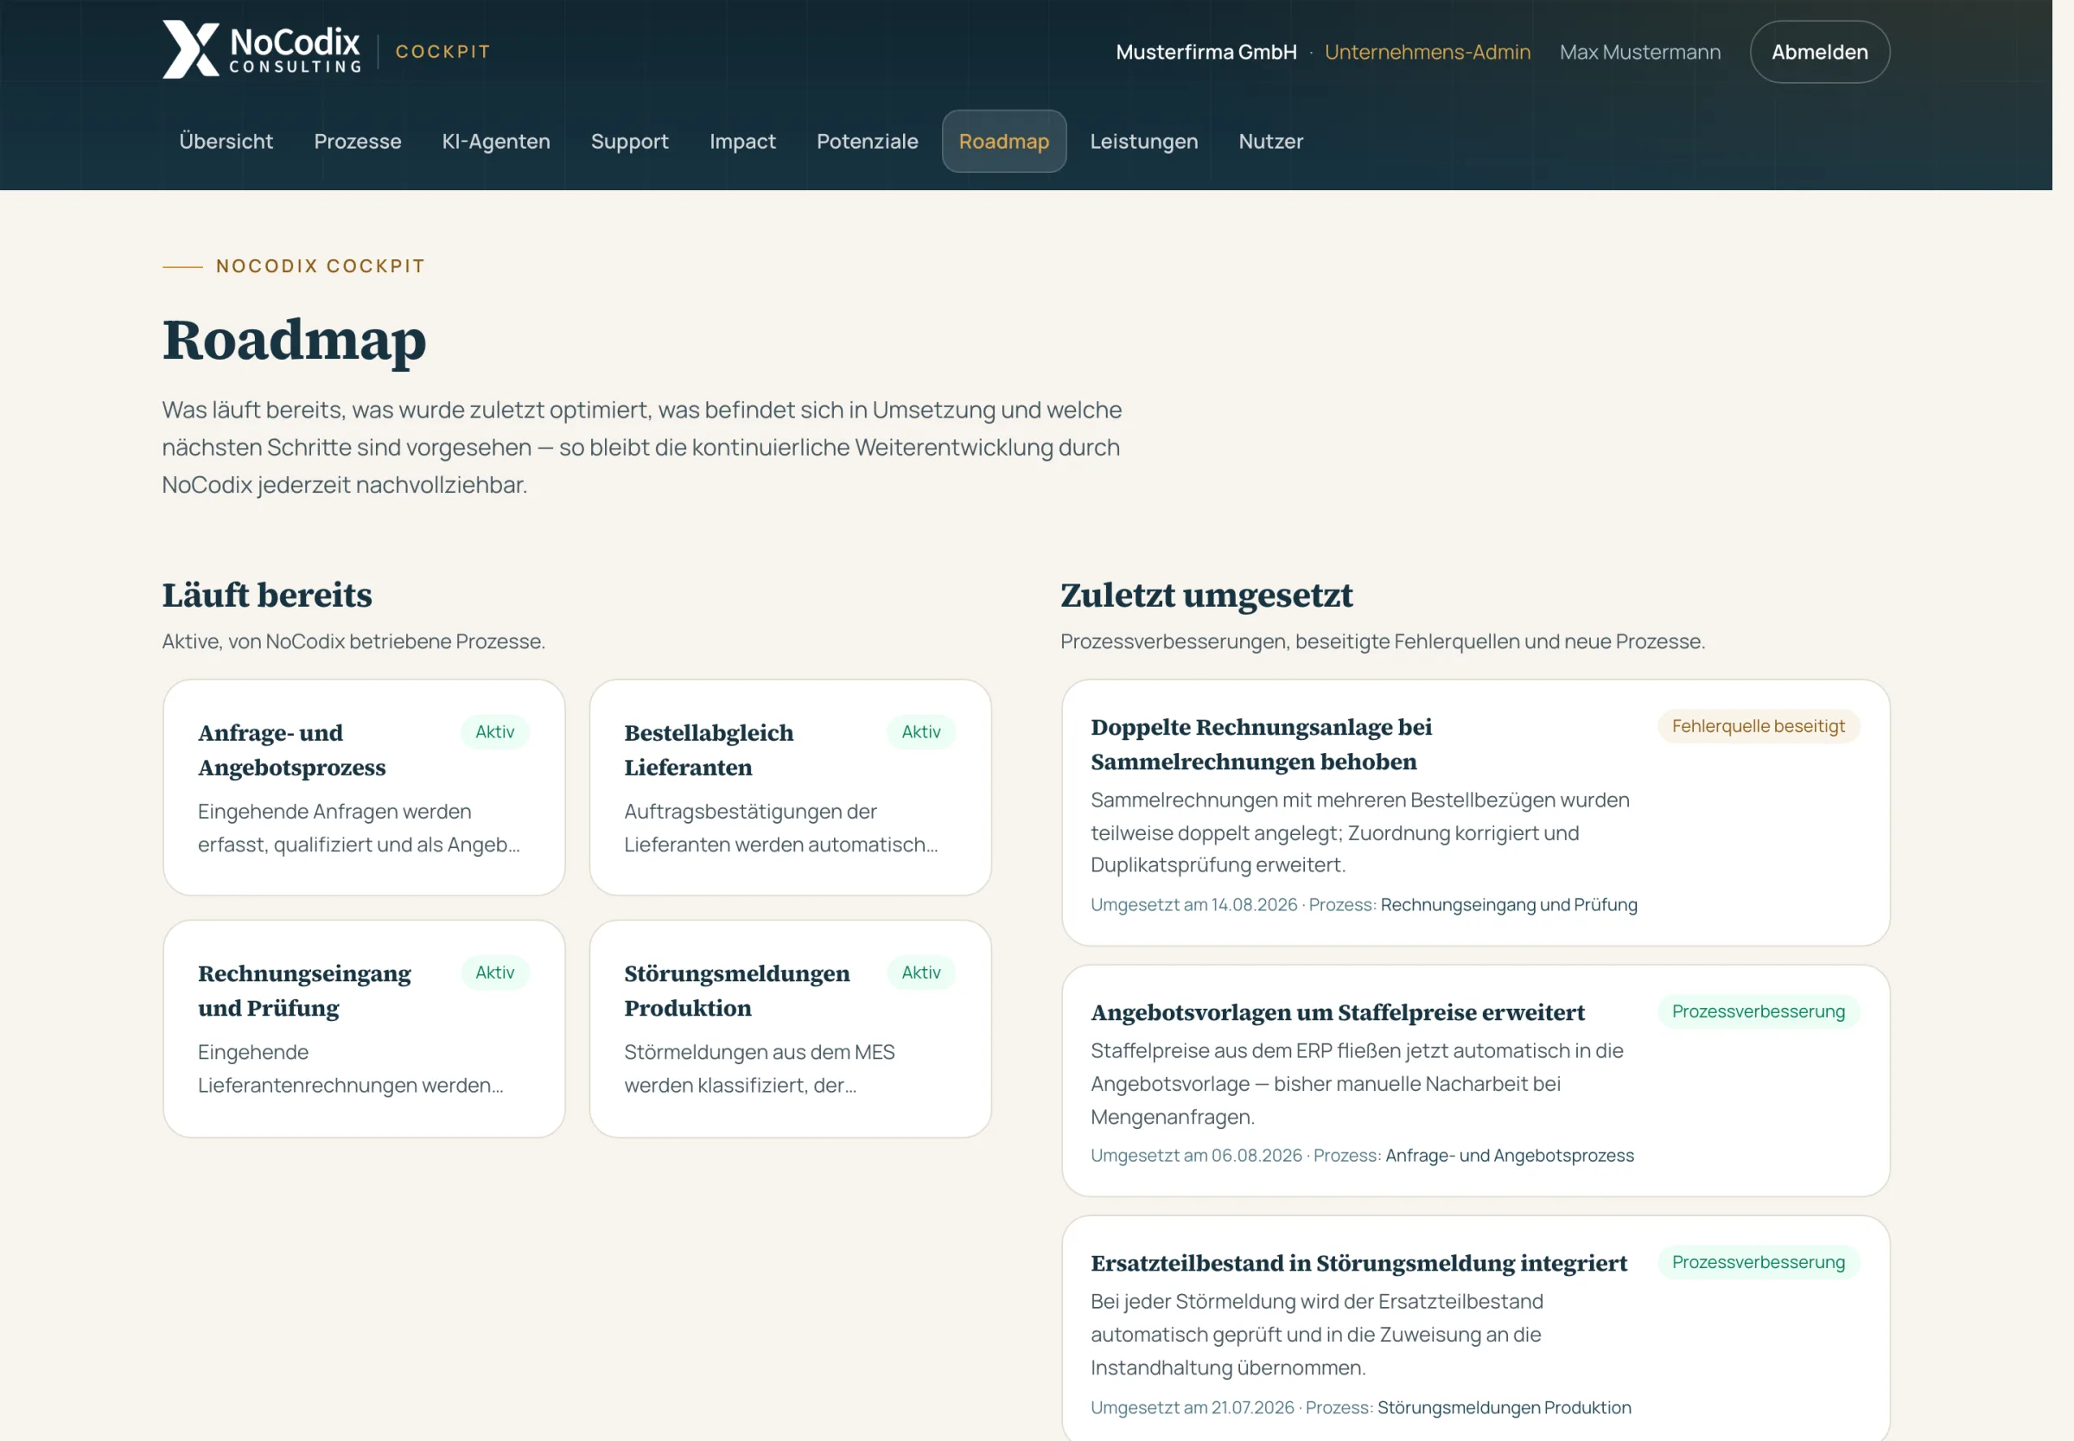Image resolution: width=2074 pixels, height=1441 pixels.
Task: Click the Unternehmens-Admin role label
Action: point(1427,53)
